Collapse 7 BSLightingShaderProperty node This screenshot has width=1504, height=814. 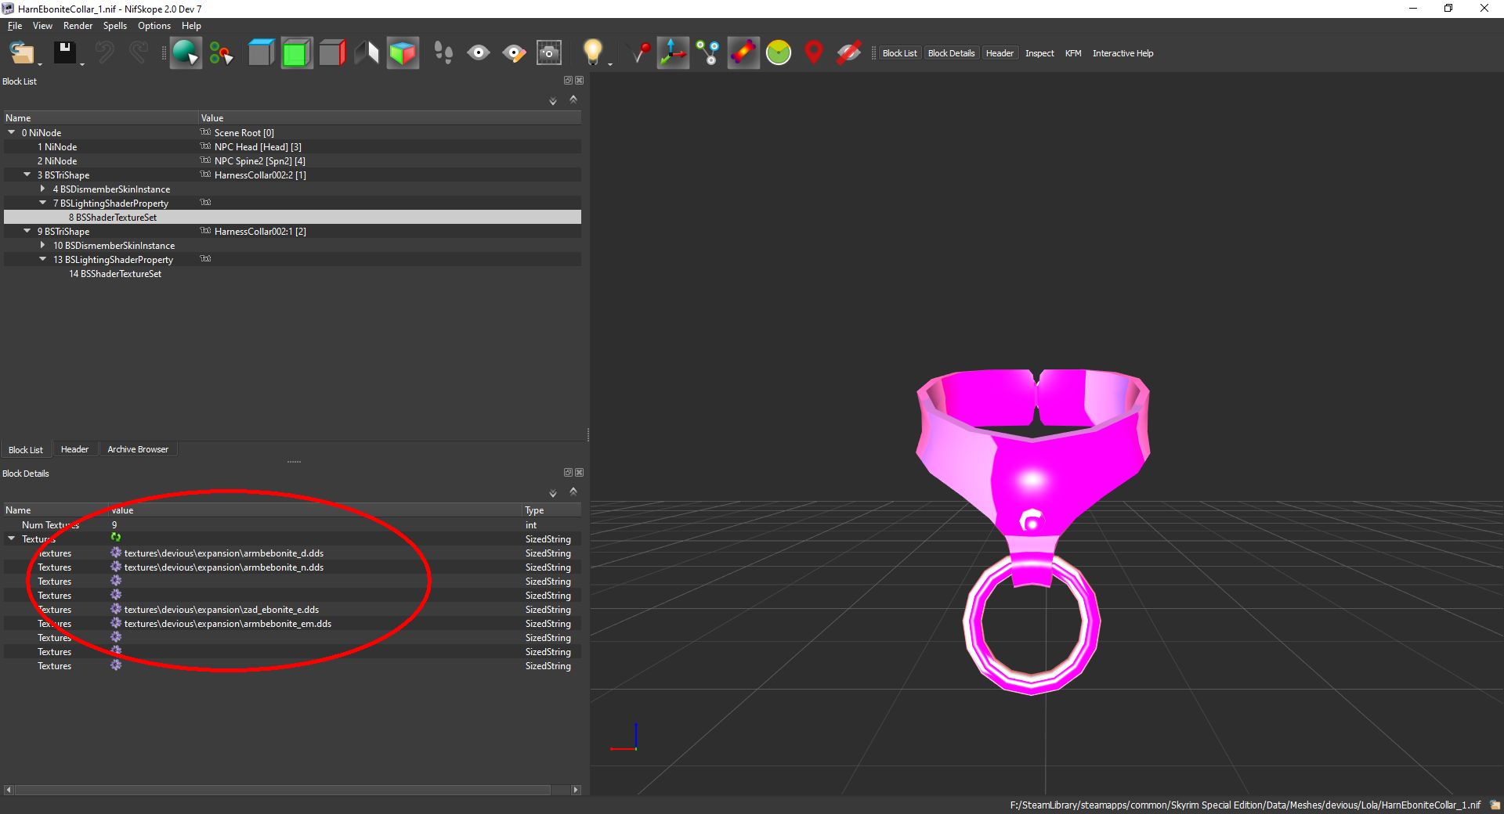43,203
